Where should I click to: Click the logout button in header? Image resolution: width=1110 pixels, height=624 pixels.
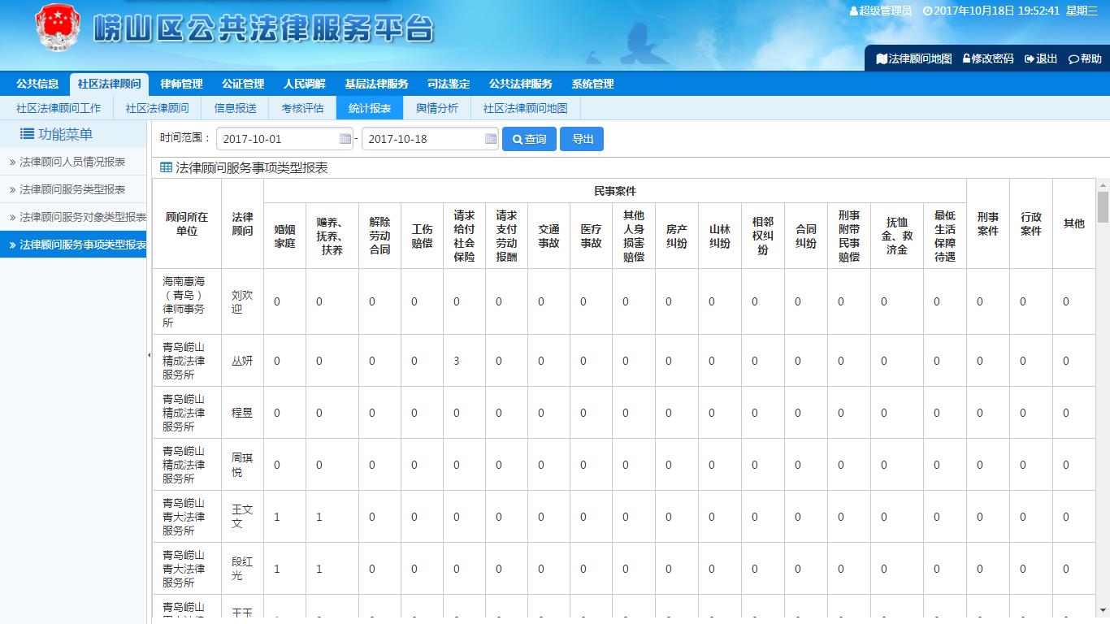click(1041, 58)
